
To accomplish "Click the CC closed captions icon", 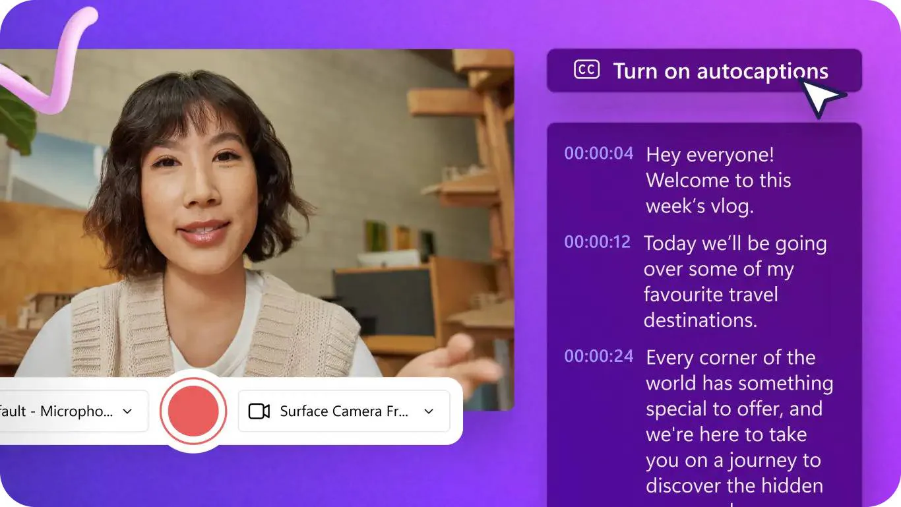I will point(586,70).
